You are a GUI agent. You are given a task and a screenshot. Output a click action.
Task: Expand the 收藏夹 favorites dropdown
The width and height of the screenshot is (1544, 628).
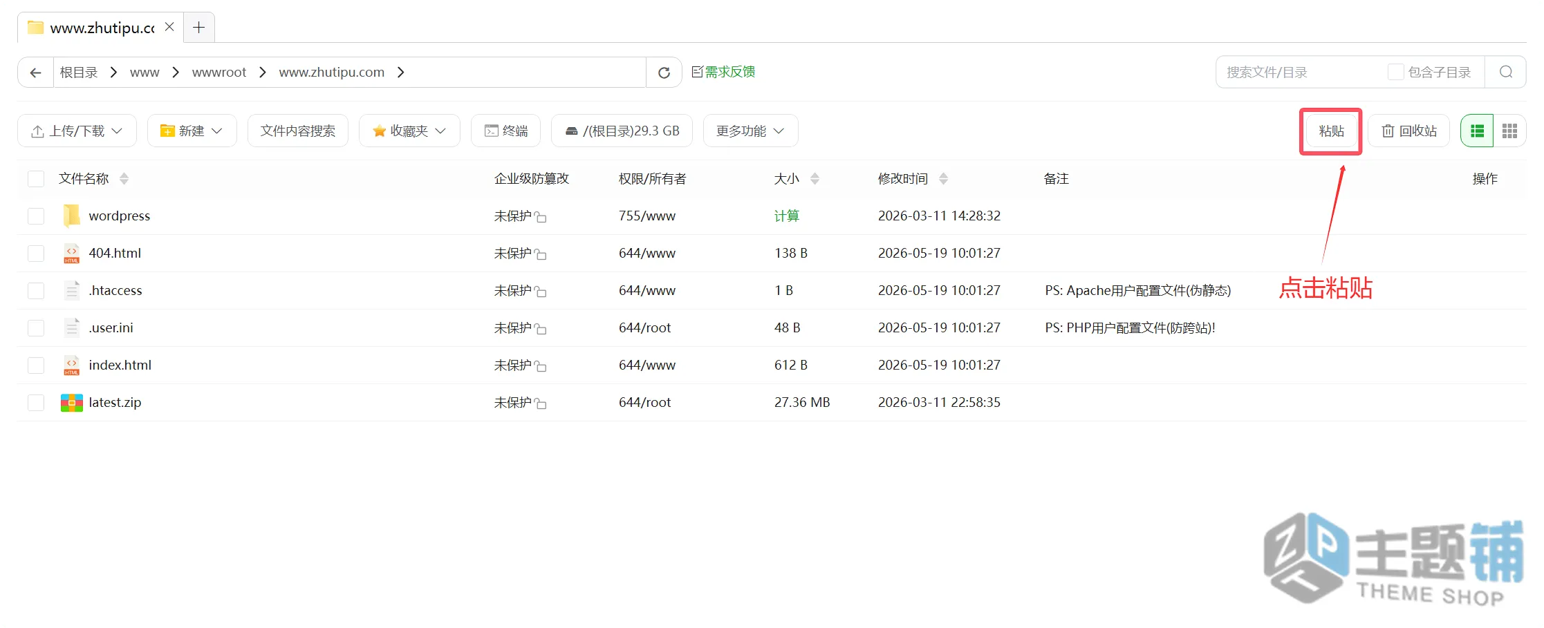click(x=409, y=131)
